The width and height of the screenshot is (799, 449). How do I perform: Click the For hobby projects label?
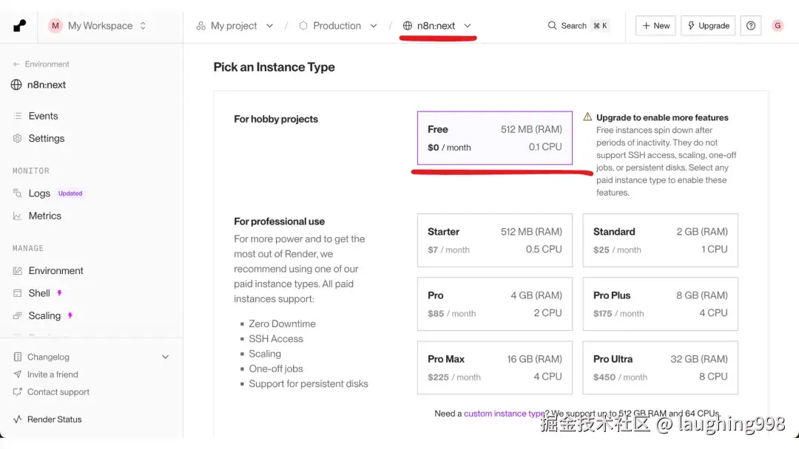pyautogui.click(x=276, y=119)
